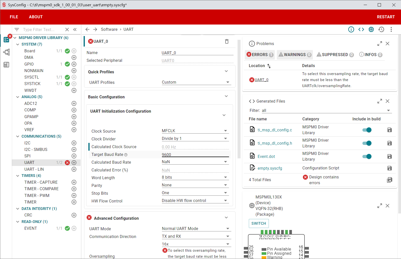The image size is (401, 259).
Task: Select the calculator table sidebar icon
Action: click(x=6, y=65)
